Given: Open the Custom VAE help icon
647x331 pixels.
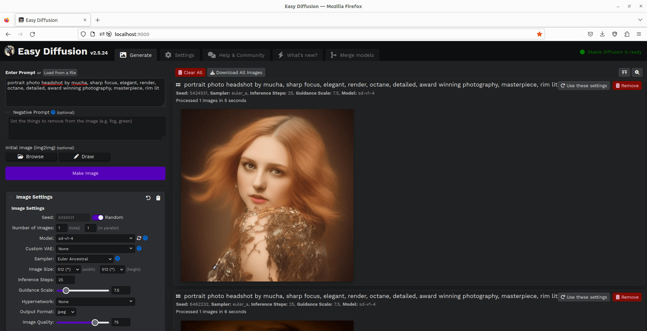Looking at the screenshot, I should click(139, 249).
